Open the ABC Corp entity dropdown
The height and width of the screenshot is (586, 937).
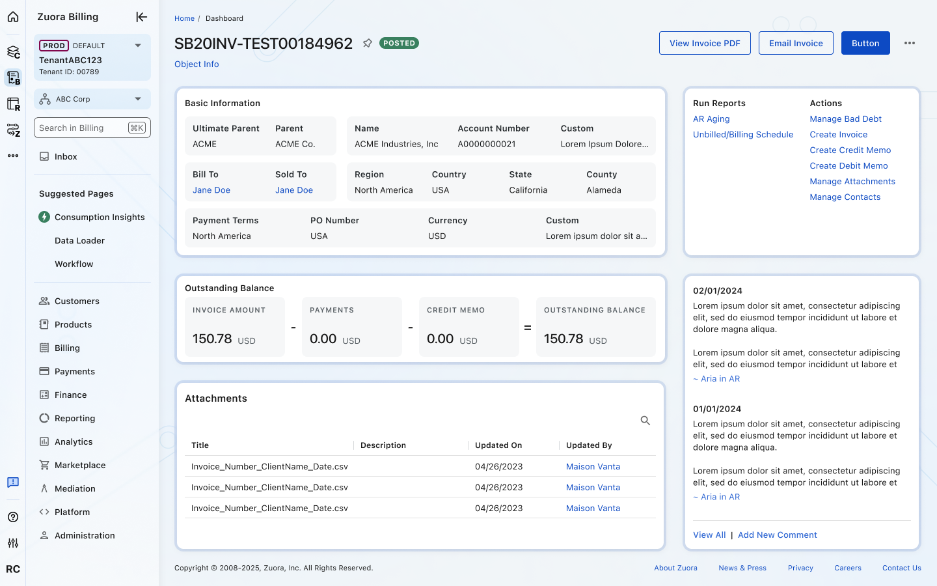137,99
